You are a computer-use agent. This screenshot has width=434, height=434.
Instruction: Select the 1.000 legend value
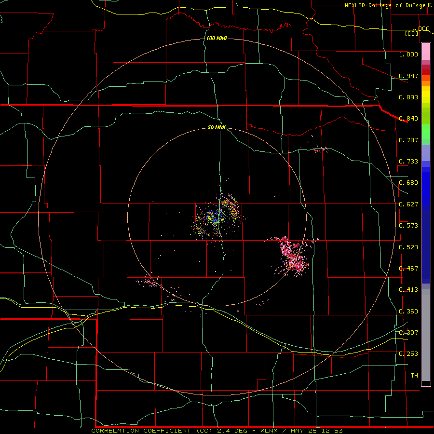pyautogui.click(x=408, y=54)
